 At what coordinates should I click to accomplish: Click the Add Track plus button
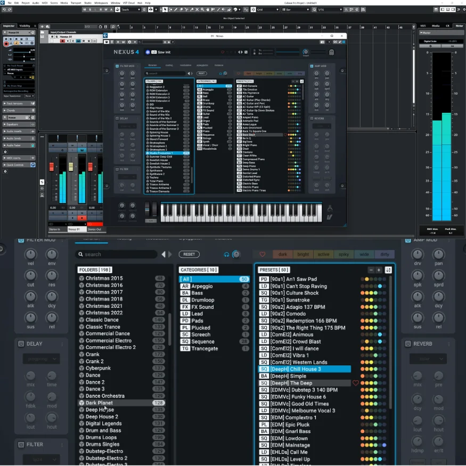(x=42, y=26)
